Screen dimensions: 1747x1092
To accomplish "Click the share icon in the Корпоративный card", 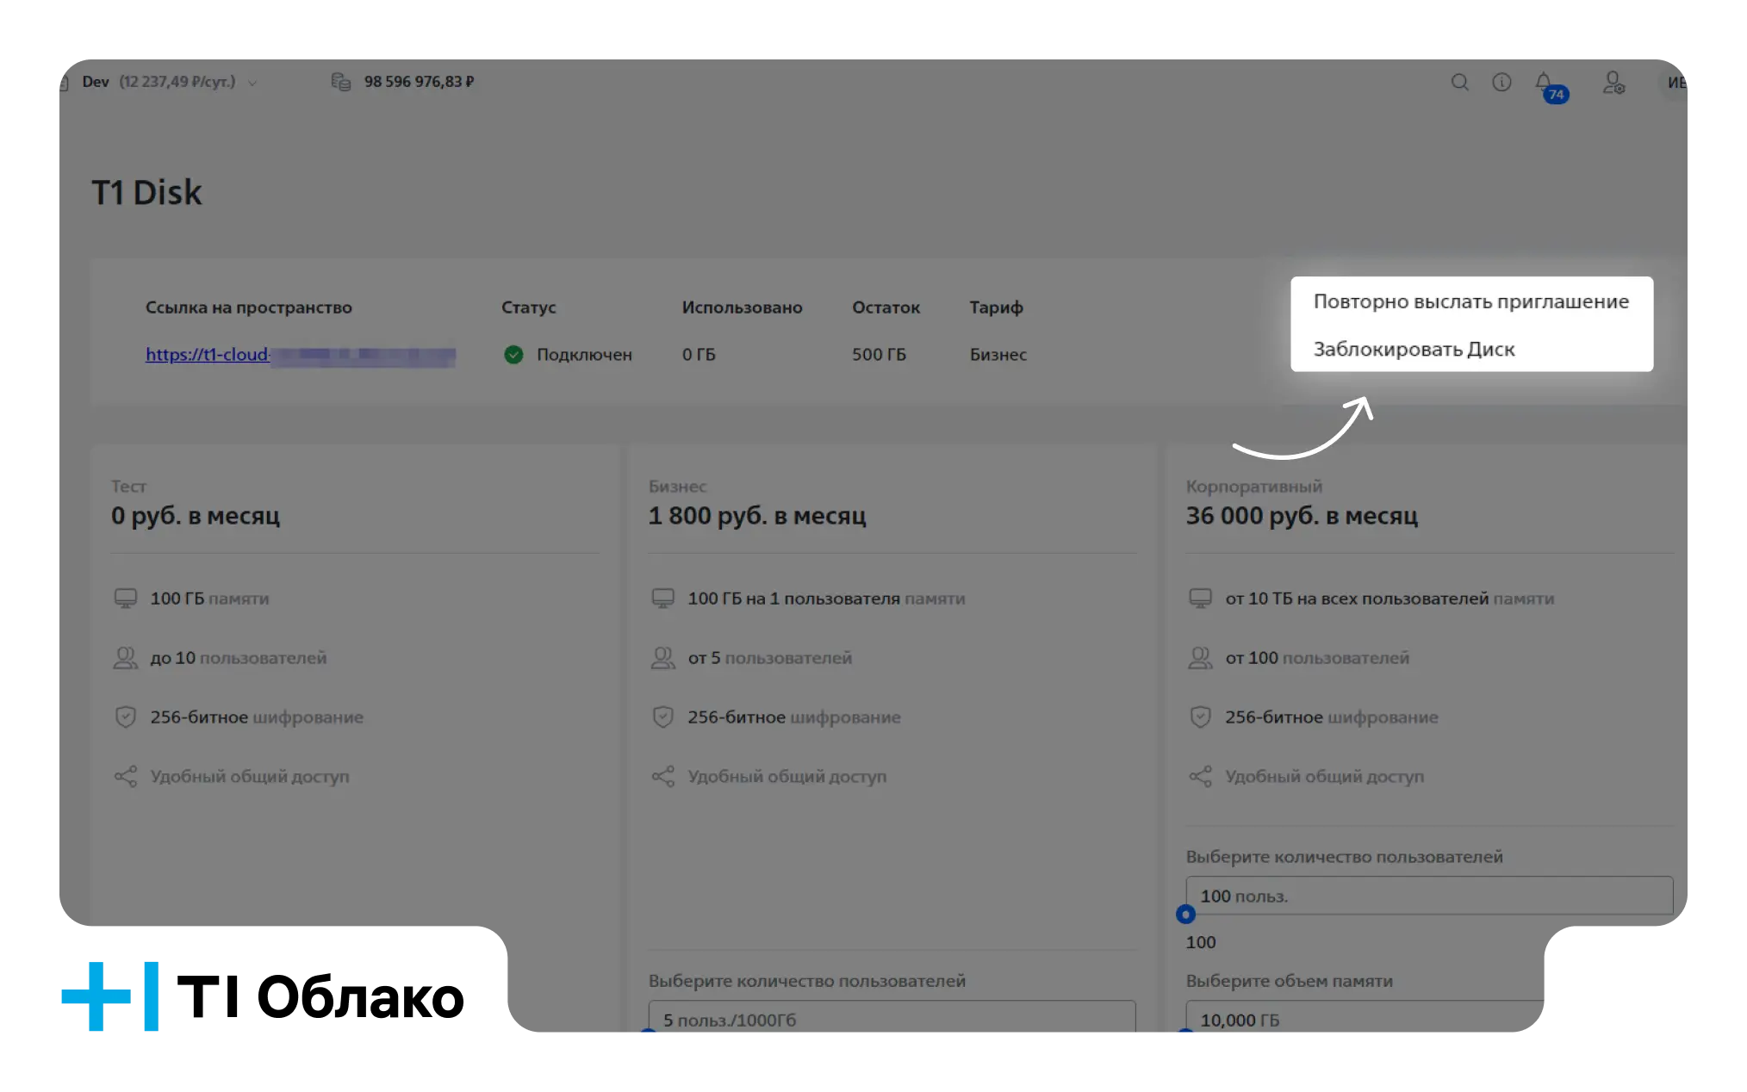I will [x=1201, y=776].
